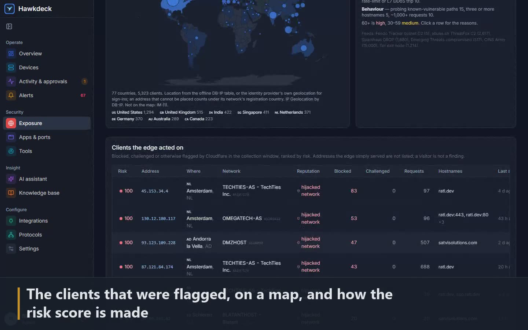Click the Alerts count badge 67

[x=83, y=95]
